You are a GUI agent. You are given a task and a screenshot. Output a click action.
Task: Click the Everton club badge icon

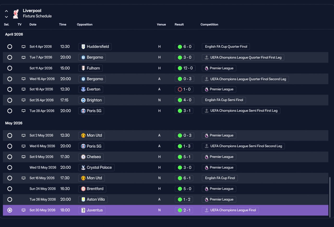coord(83,89)
